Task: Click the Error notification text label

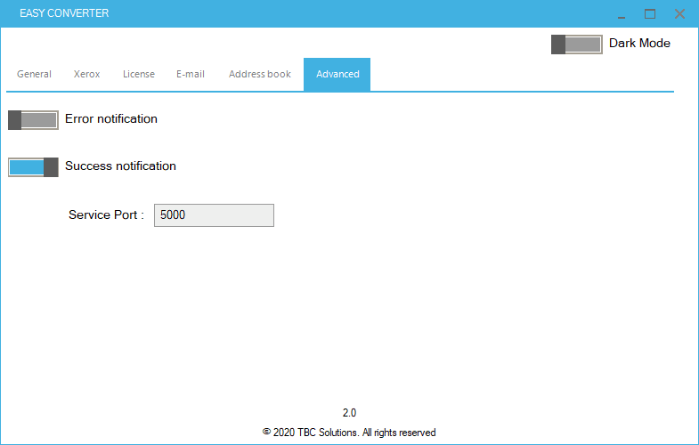Action: 111,119
